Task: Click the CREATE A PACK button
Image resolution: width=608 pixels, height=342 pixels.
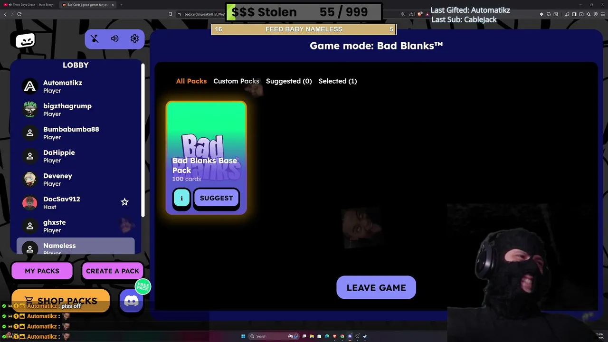Action: click(113, 271)
